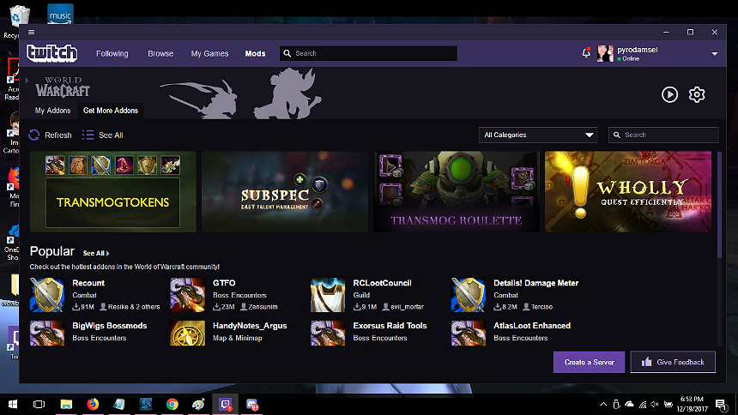Click the See All list icon
Image resolution: width=738 pixels, height=415 pixels.
[88, 135]
